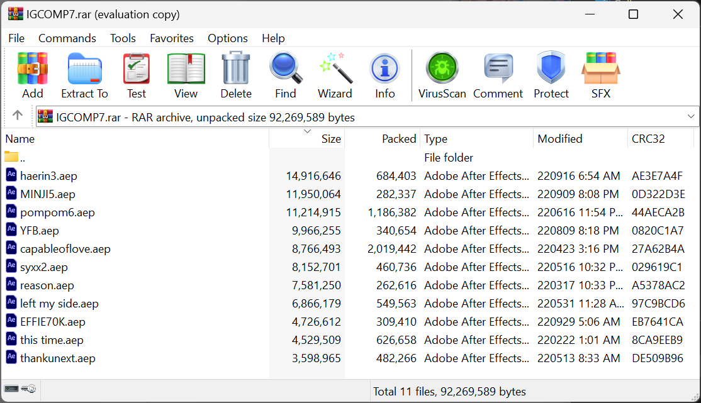The image size is (701, 403).
Task: Click the window resize grip corner
Action: [695, 397]
